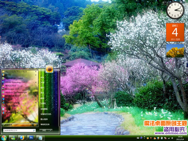
Task: Open Windows Live Messenger on the taskbar
Action: point(13,138)
